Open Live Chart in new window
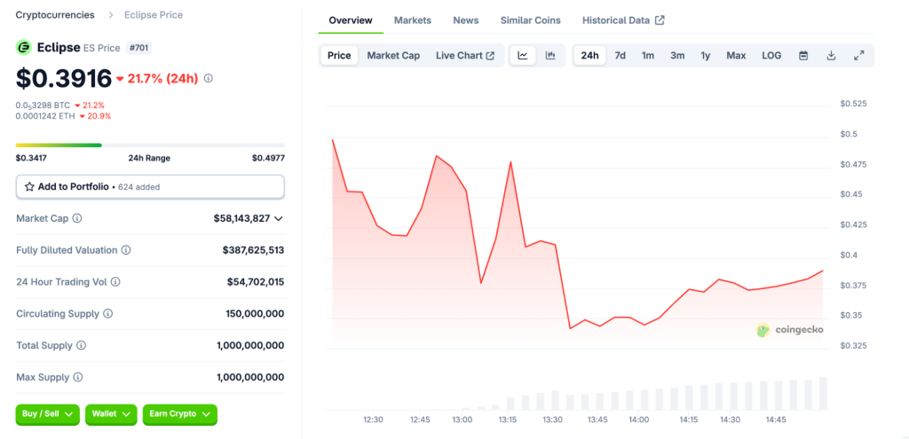 click(465, 56)
